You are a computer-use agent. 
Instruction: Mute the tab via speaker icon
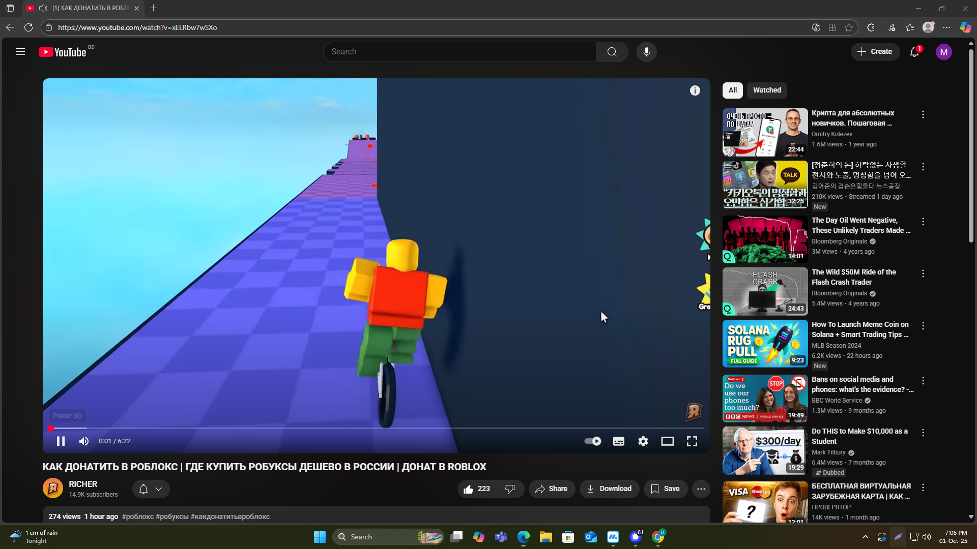pos(43,8)
